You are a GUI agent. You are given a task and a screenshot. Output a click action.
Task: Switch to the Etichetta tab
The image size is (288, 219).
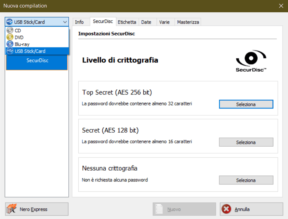click(127, 22)
